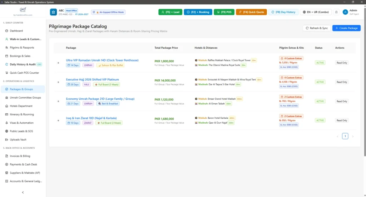366x197 pixels.
Task: Click 4 Custom Extras in Executive Hajj row
Action: coord(291,78)
